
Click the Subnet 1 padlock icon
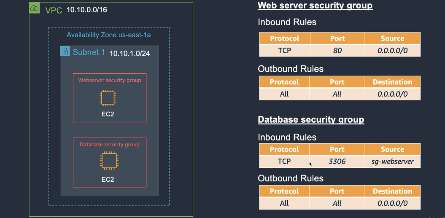click(x=65, y=51)
